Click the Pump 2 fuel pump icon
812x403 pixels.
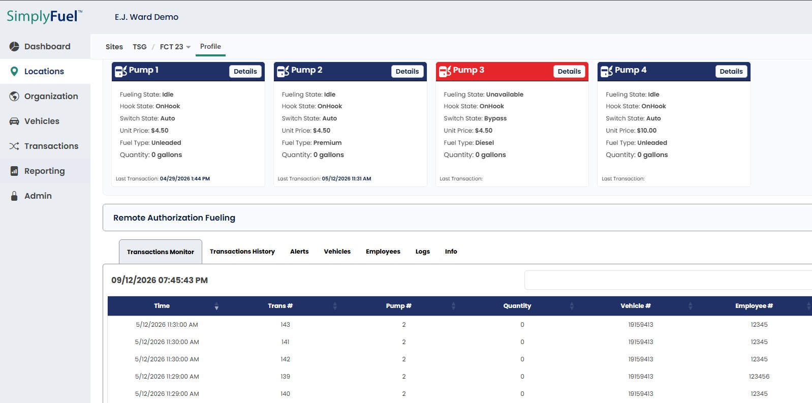tap(283, 71)
